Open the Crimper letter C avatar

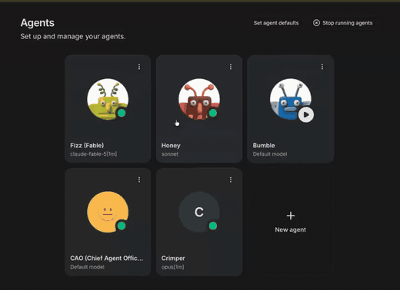(x=199, y=212)
